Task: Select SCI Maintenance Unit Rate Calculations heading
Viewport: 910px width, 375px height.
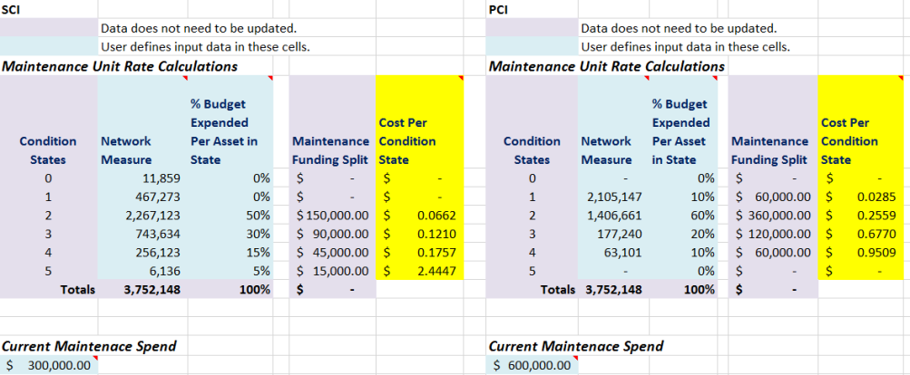Action: click(x=120, y=66)
